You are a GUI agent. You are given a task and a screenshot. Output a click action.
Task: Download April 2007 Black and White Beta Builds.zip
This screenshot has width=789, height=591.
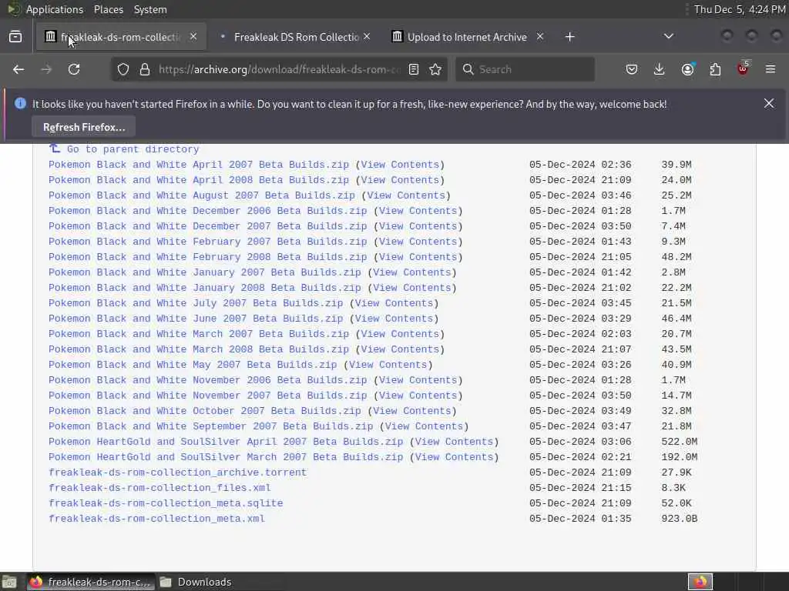(x=199, y=165)
